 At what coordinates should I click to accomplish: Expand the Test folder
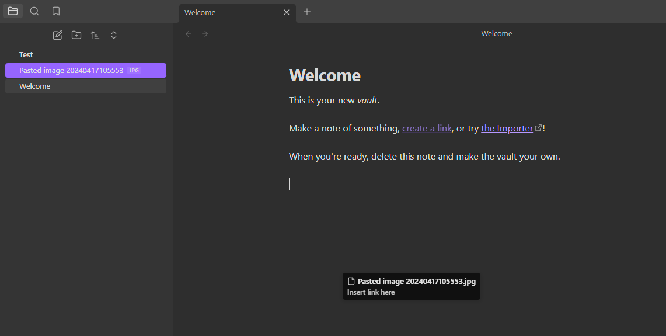click(x=26, y=54)
